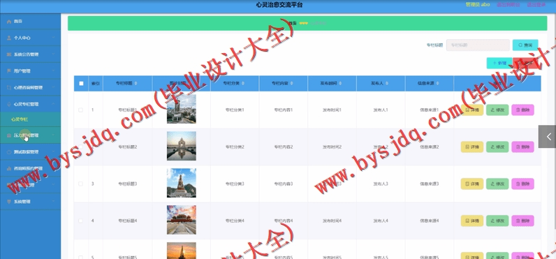Click 修改 for row 专栏标题3
Image resolution: width=556 pixels, height=259 pixels.
pos(497,184)
